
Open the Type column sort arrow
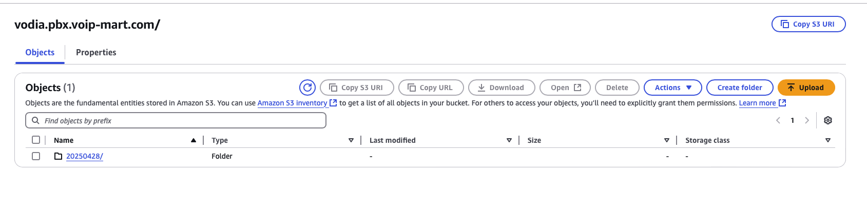coord(351,140)
